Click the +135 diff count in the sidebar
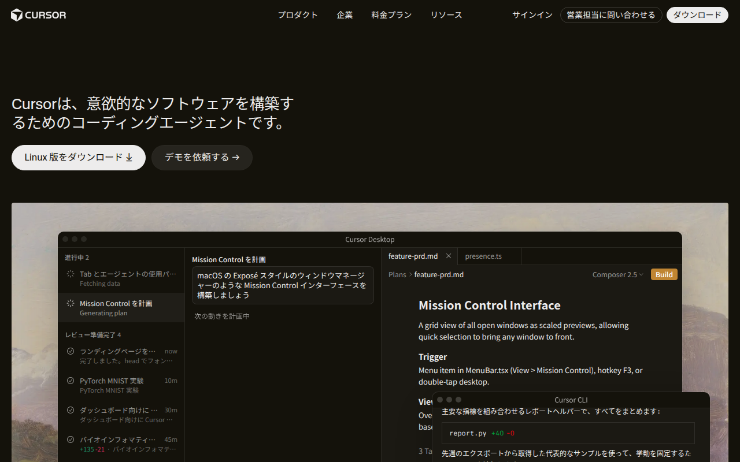 [87, 449]
